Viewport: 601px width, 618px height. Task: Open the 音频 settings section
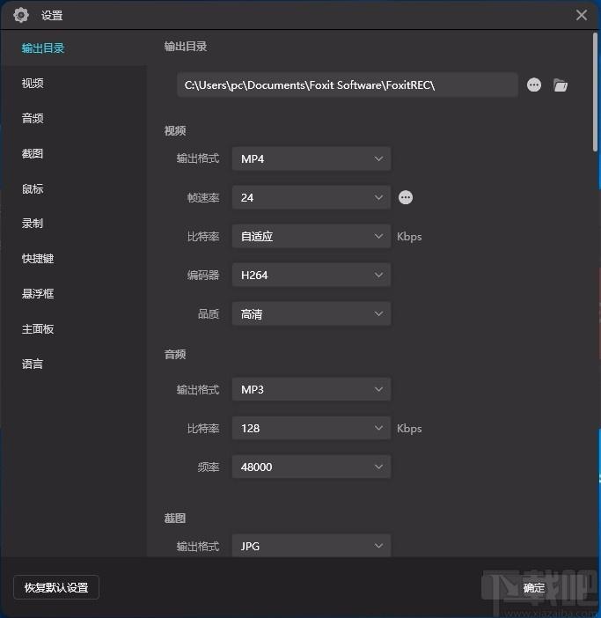pos(33,118)
